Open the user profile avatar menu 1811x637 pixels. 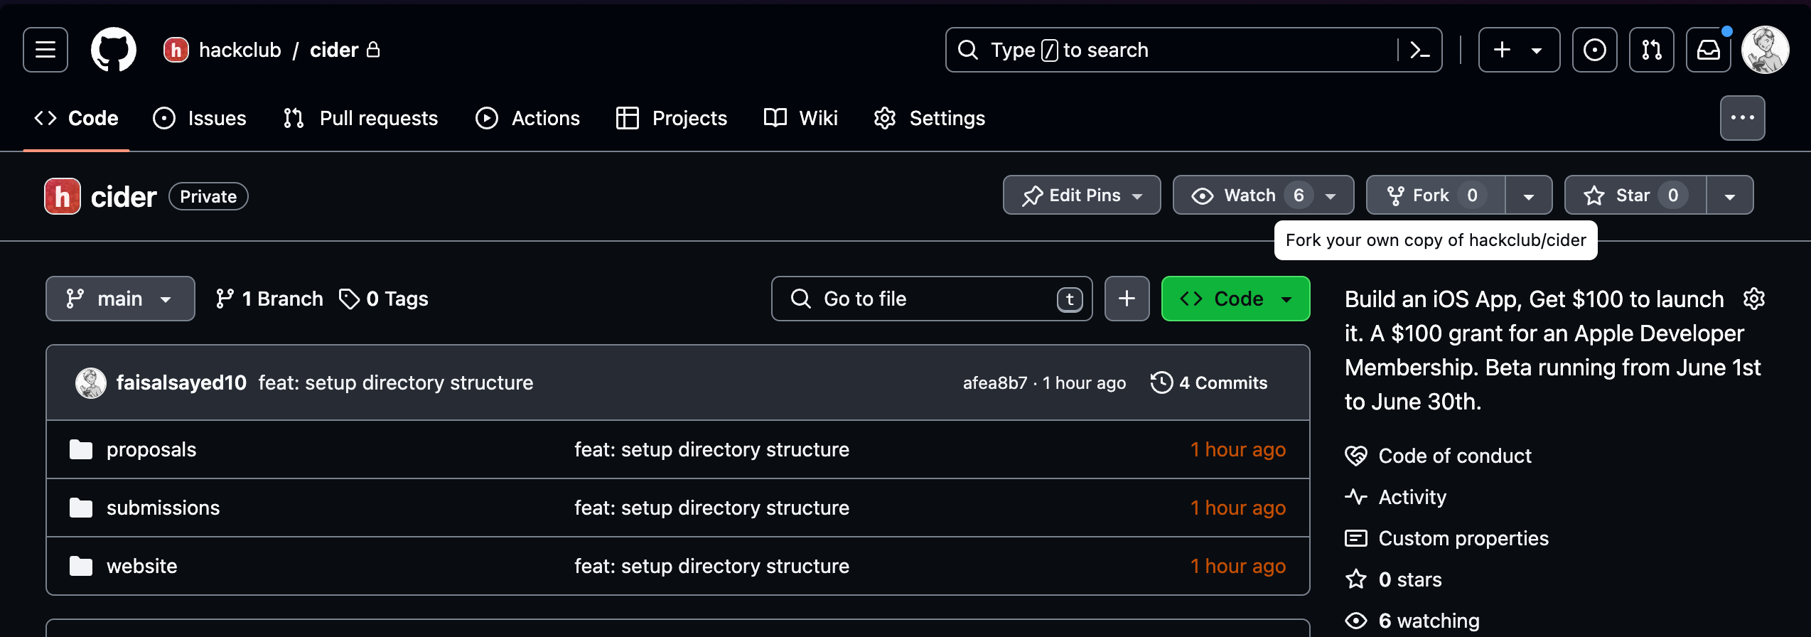click(1765, 50)
